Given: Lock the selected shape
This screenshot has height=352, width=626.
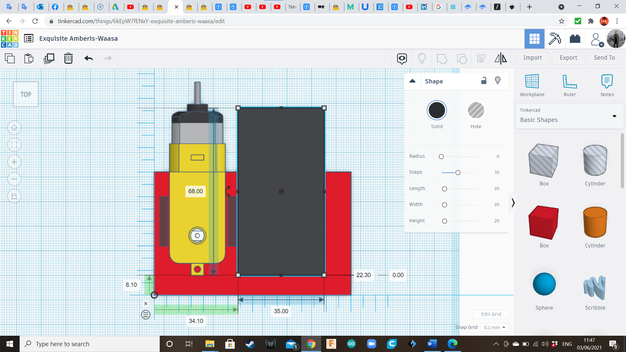Looking at the screenshot, I should [x=484, y=81].
